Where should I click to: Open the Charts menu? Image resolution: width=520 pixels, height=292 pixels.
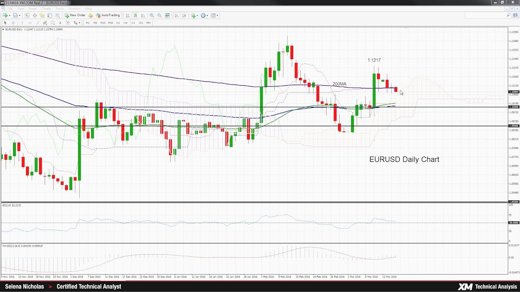tap(46, 9)
